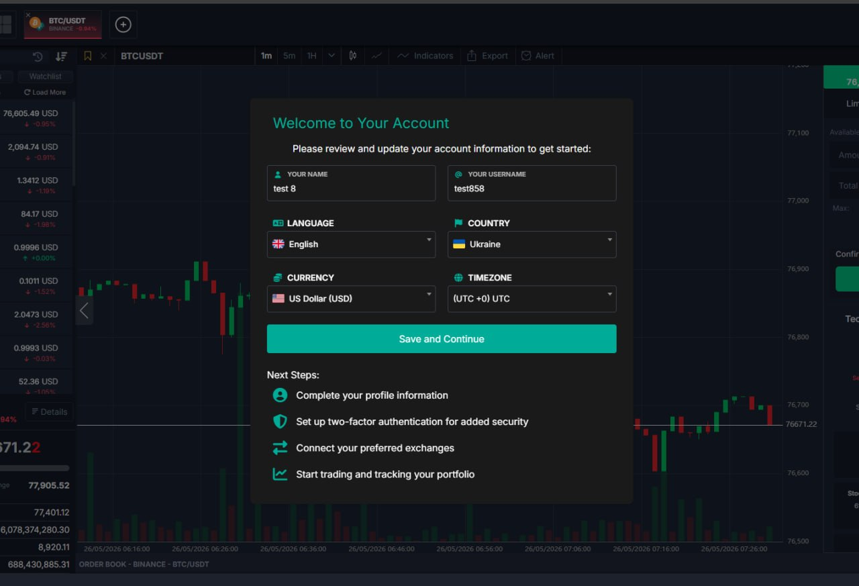Click the sort order icon in sidebar
859x586 pixels.
click(61, 56)
